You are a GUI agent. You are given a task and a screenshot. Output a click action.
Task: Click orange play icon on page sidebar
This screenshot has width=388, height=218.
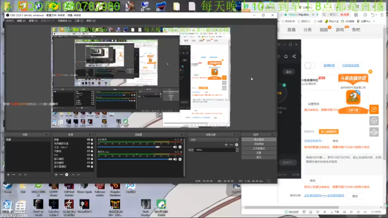[x=374, y=109]
